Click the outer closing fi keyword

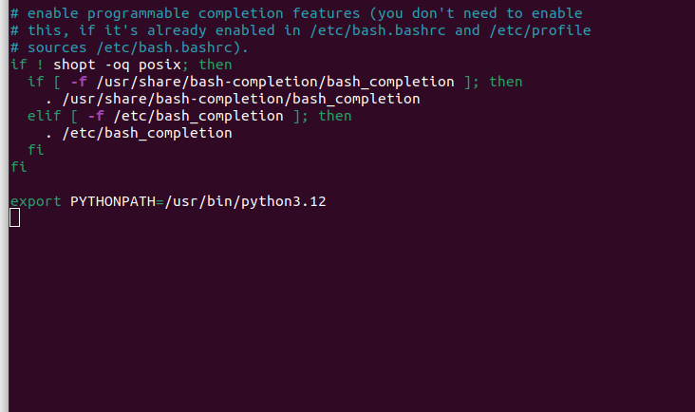19,167
